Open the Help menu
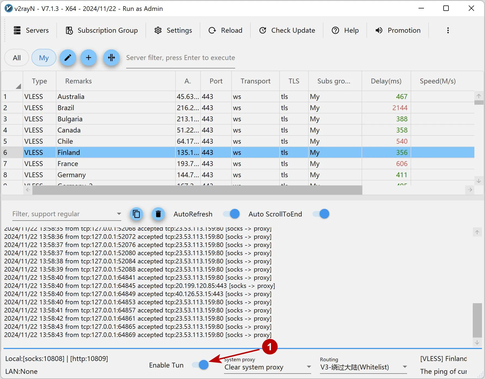This screenshot has height=379, width=485. click(345, 30)
